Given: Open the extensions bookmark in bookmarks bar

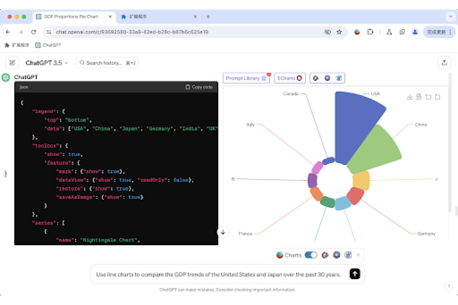Looking at the screenshot, I should click(17, 45).
